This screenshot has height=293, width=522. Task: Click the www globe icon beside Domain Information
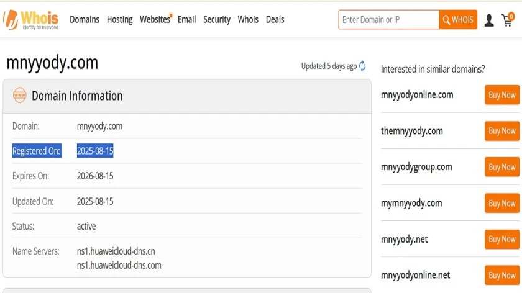click(x=20, y=95)
